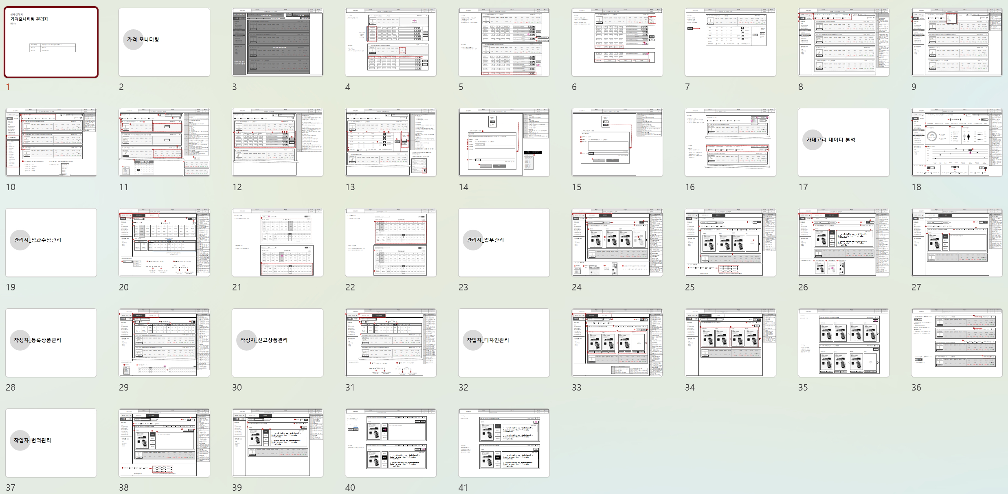The image size is (1008, 494).
Task: Select the last slide 41 thumbnail
Action: pyautogui.click(x=504, y=443)
